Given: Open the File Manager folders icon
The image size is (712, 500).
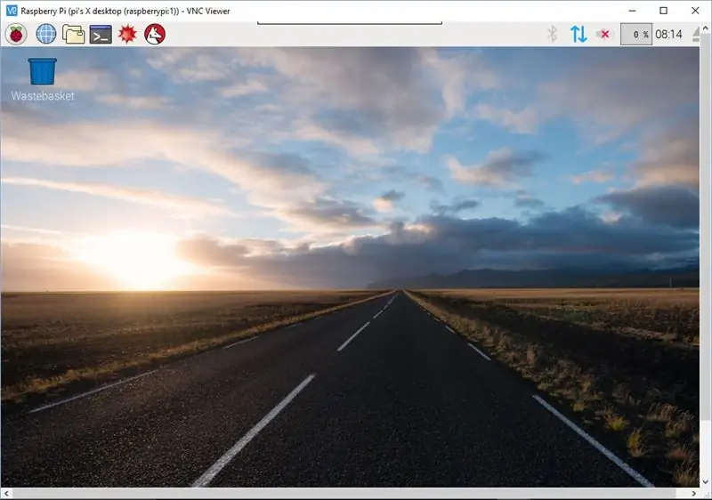Looking at the screenshot, I should [x=73, y=34].
